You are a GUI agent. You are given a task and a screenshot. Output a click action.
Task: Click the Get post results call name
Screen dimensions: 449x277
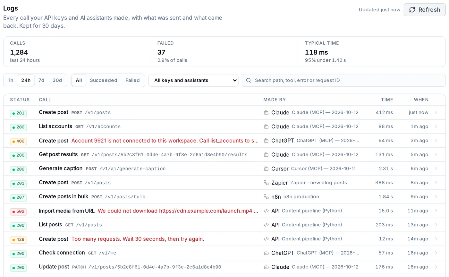coord(58,154)
